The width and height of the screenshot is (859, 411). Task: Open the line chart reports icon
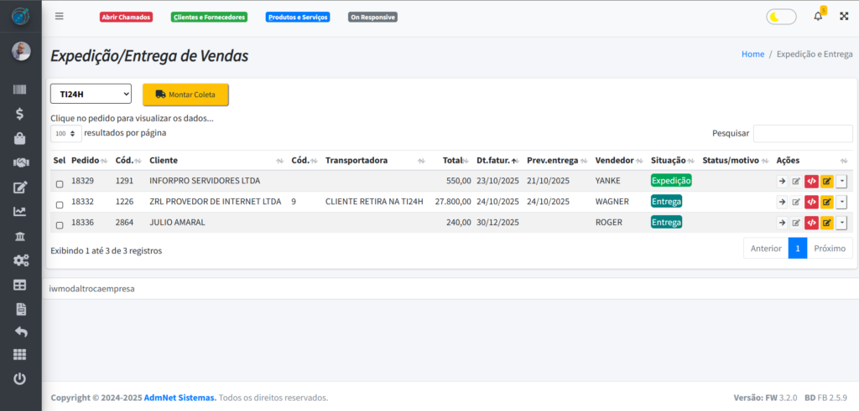21,211
